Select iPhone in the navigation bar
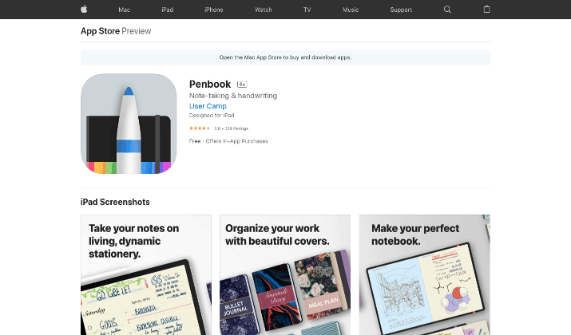Viewport: 571px width, 335px height. [214, 10]
